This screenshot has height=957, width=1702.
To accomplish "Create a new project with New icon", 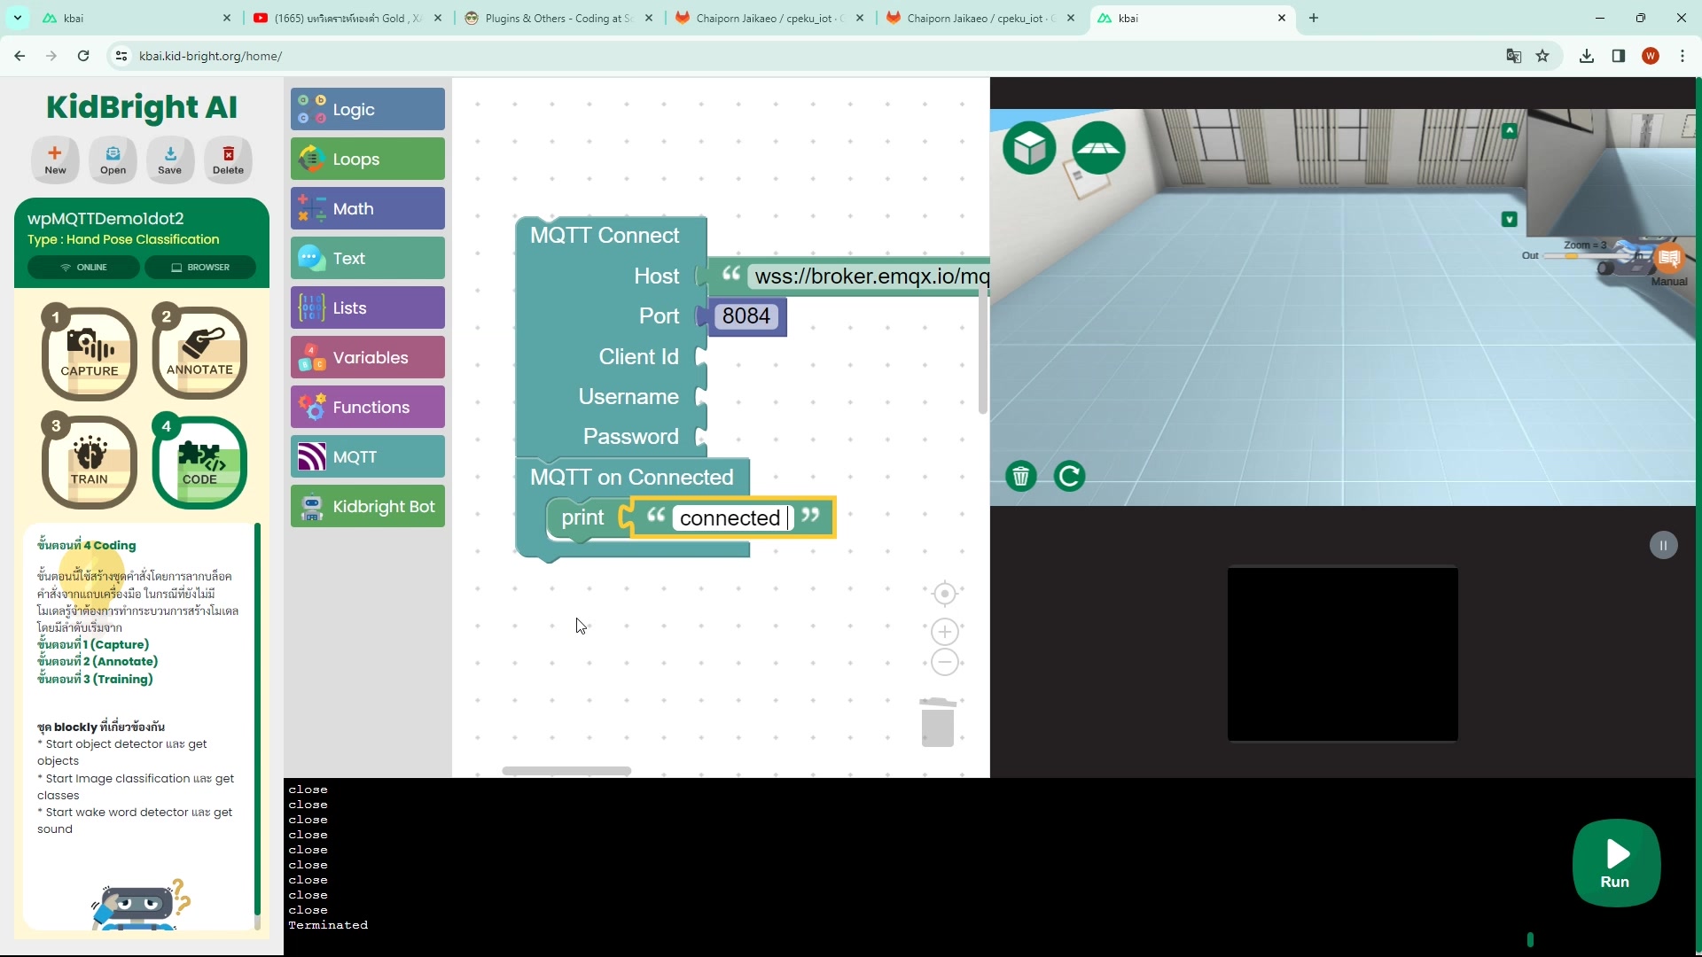I will [55, 159].
